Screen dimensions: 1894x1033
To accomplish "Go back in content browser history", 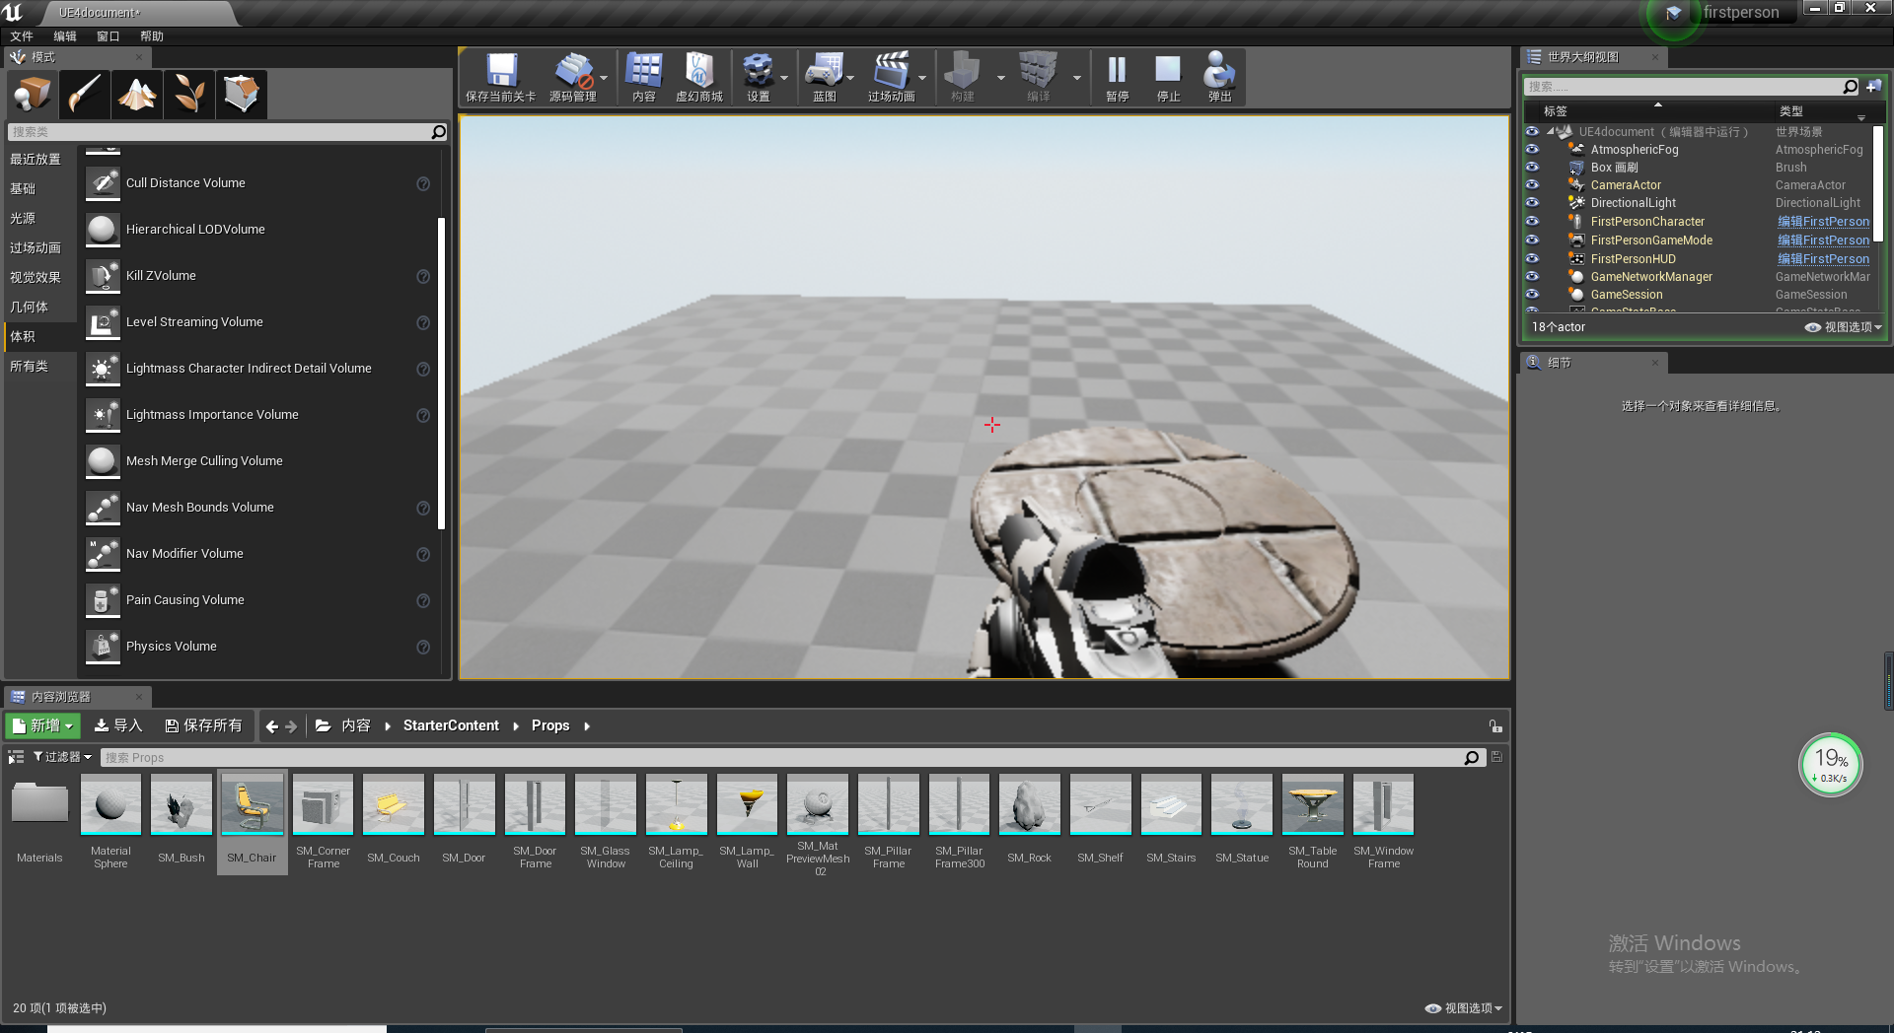I will tap(272, 726).
